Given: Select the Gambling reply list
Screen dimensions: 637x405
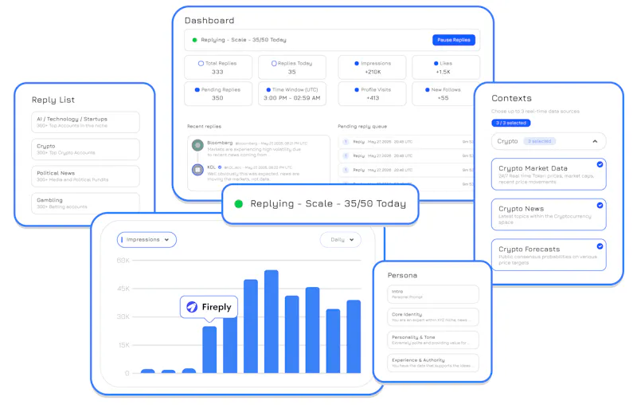Looking at the screenshot, I should (85, 202).
